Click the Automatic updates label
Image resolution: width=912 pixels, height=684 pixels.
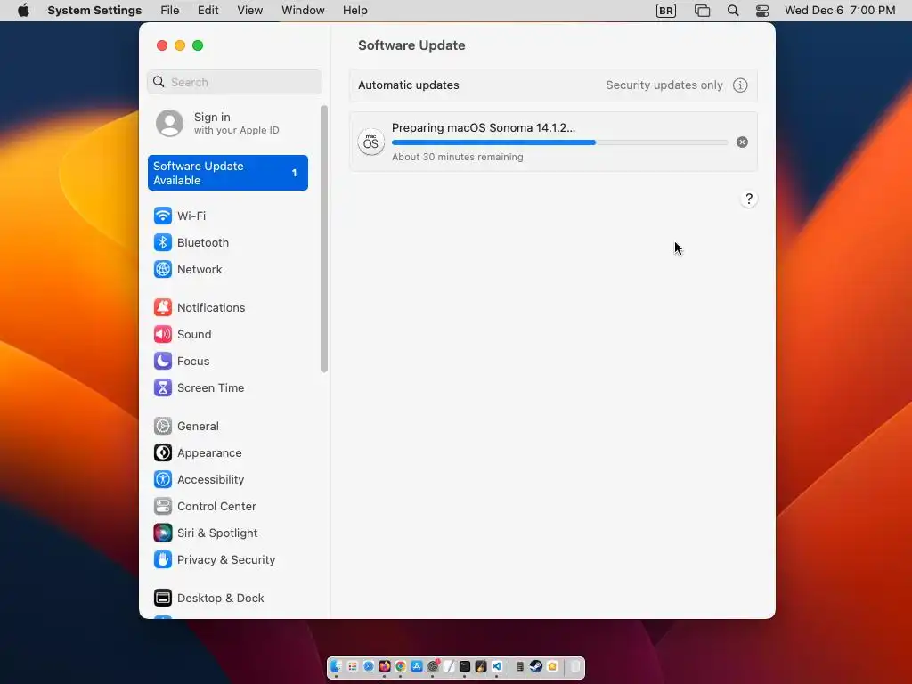408,85
